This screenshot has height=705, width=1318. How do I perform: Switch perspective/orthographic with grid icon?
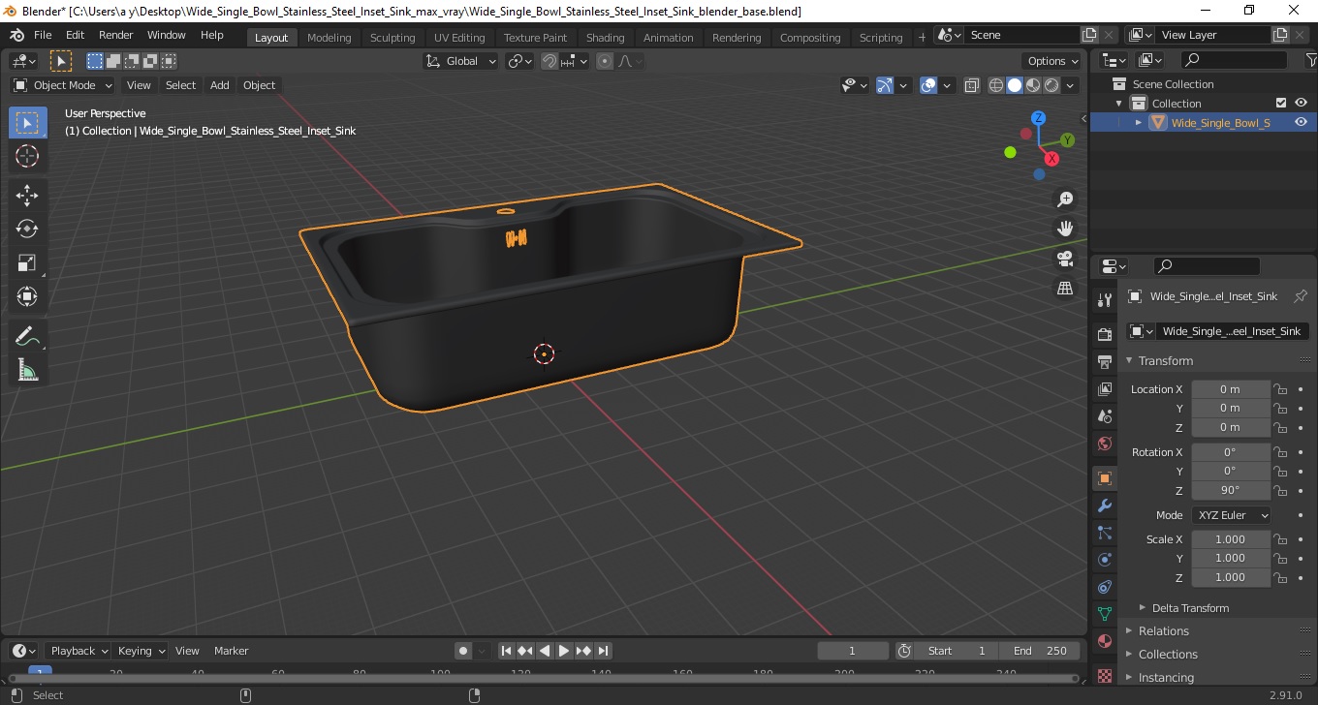coord(1065,289)
